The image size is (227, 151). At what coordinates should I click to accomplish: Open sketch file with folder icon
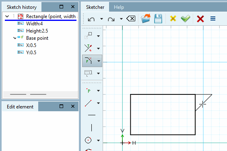pyautogui.click(x=146, y=18)
